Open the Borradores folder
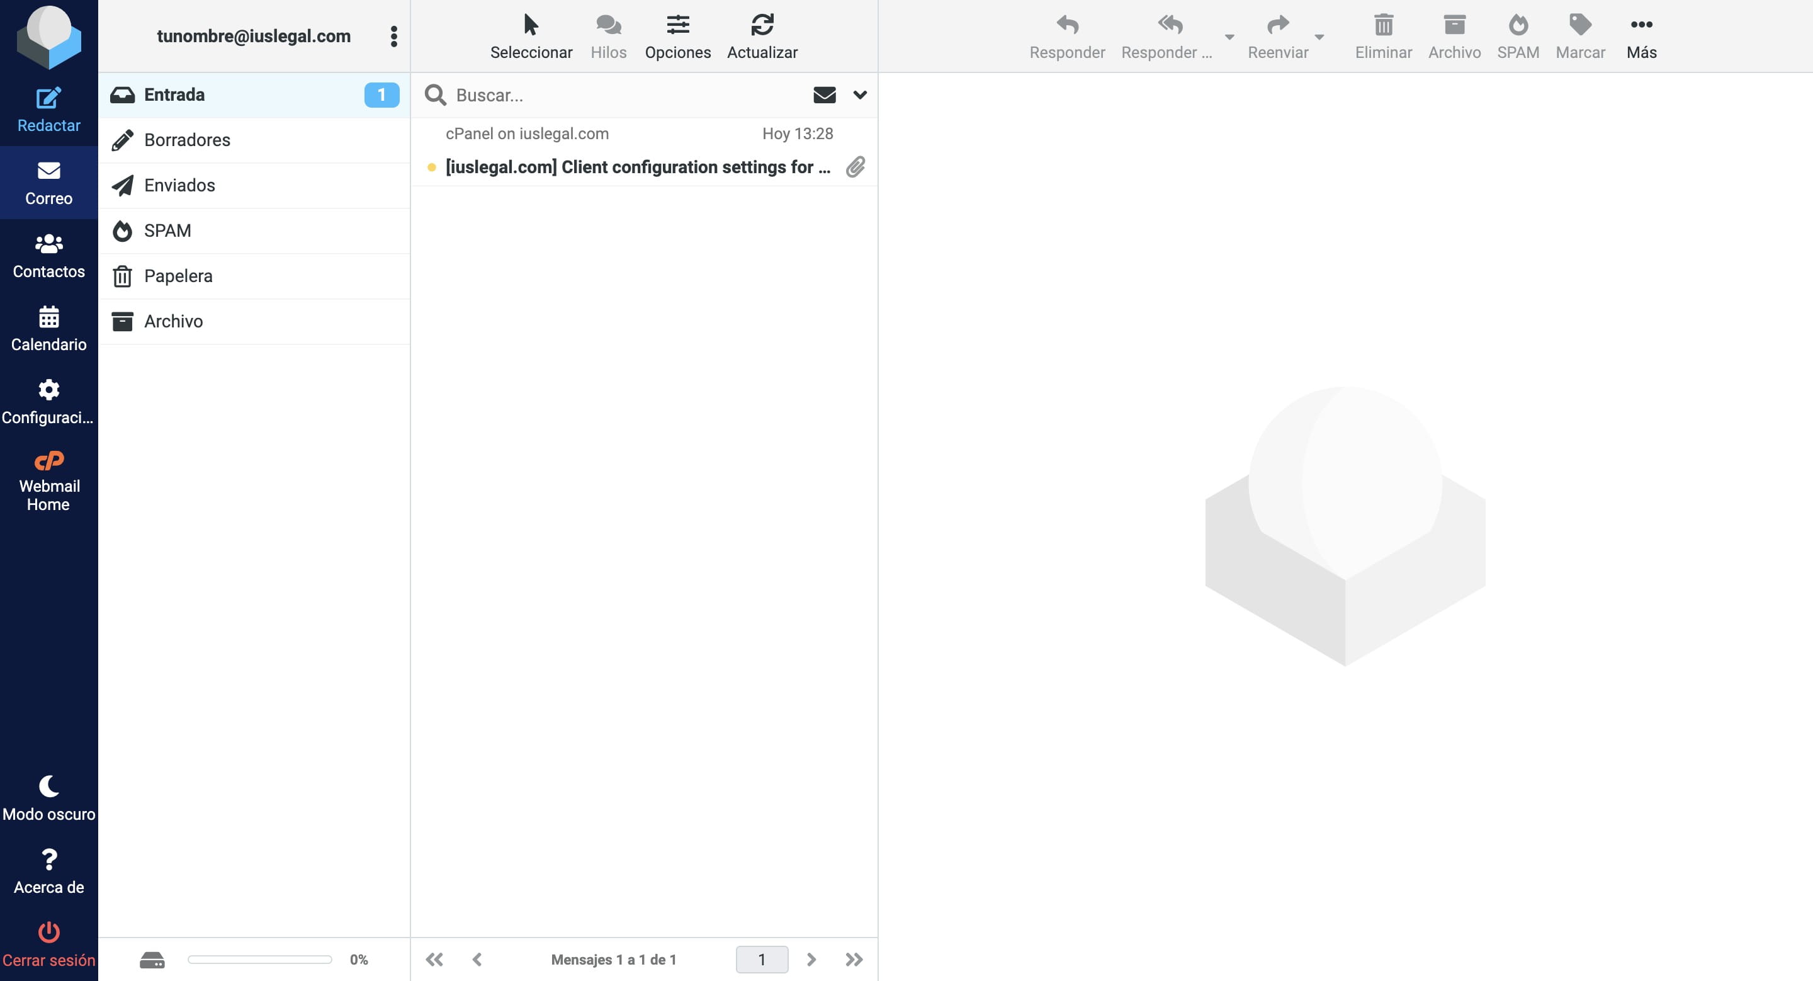 click(187, 140)
